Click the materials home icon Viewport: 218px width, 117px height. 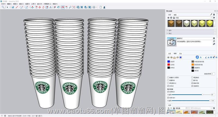(174, 18)
